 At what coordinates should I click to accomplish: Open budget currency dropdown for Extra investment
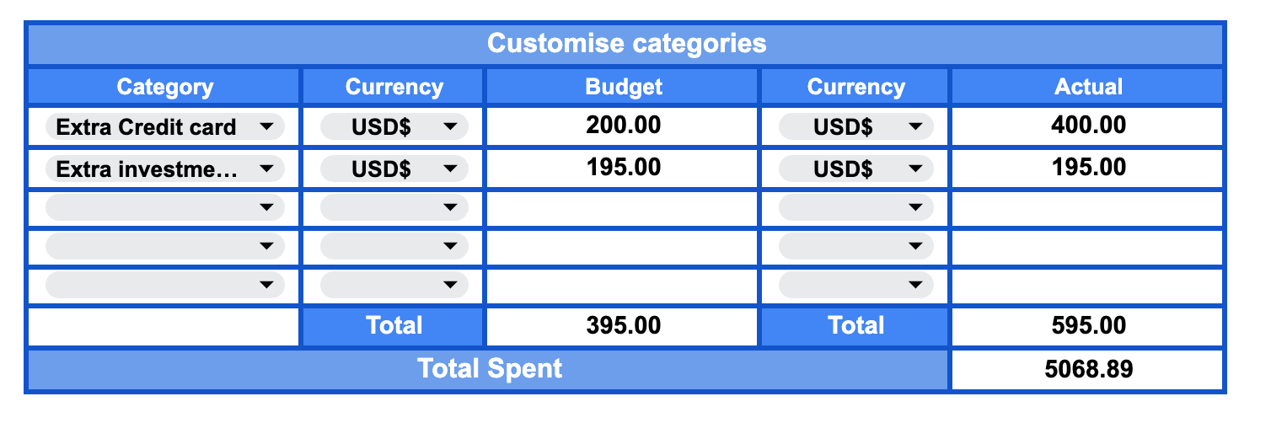394,169
